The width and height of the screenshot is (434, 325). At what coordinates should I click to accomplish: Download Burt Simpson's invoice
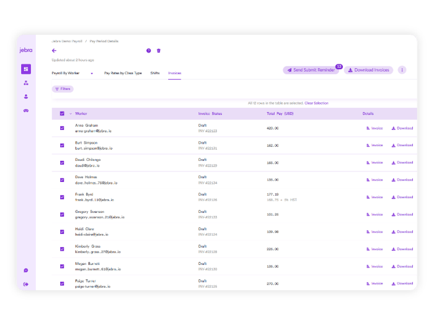[402, 145]
